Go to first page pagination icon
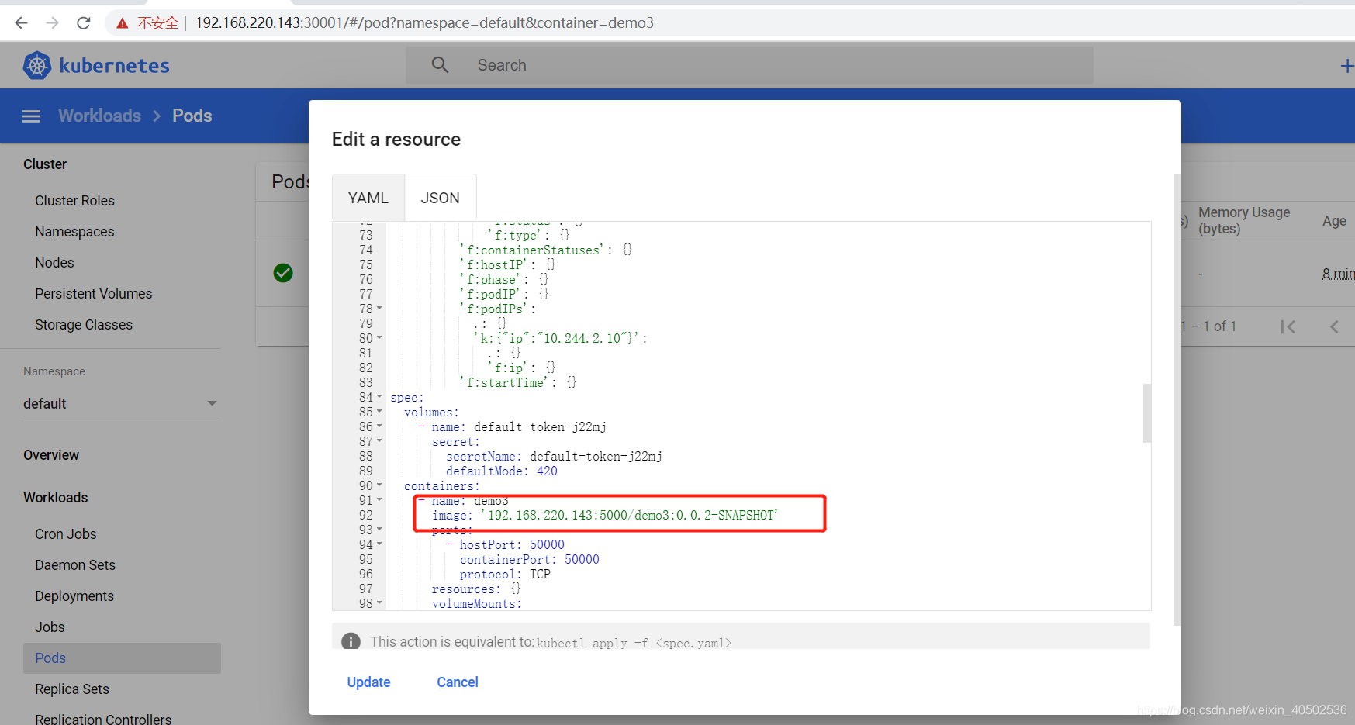Viewport: 1355px width, 725px height. (1288, 326)
